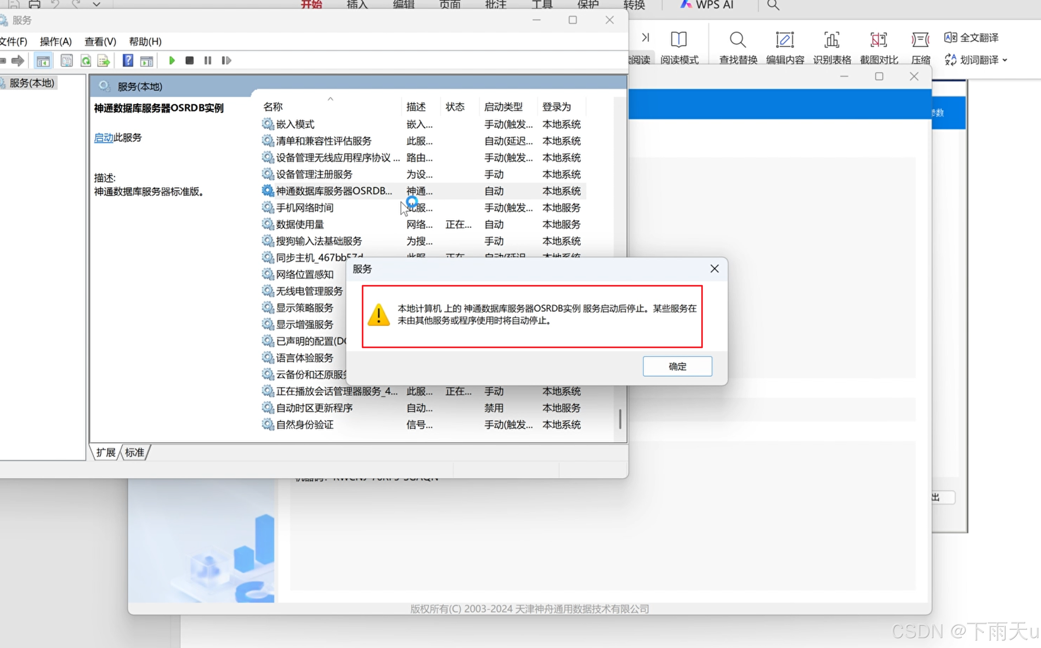Click the blue Help question mark icon
This screenshot has width=1041, height=648.
point(128,60)
